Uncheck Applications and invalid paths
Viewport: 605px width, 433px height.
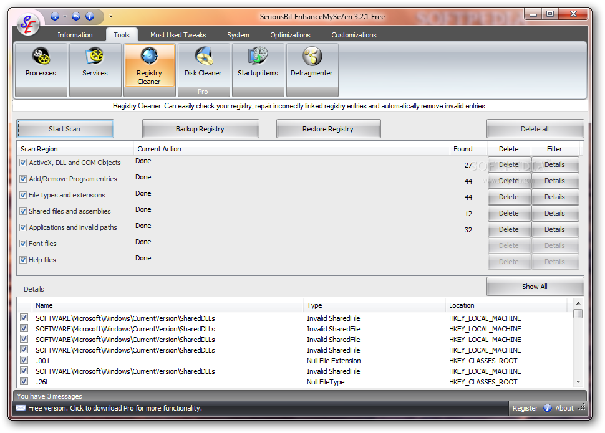pyautogui.click(x=23, y=227)
